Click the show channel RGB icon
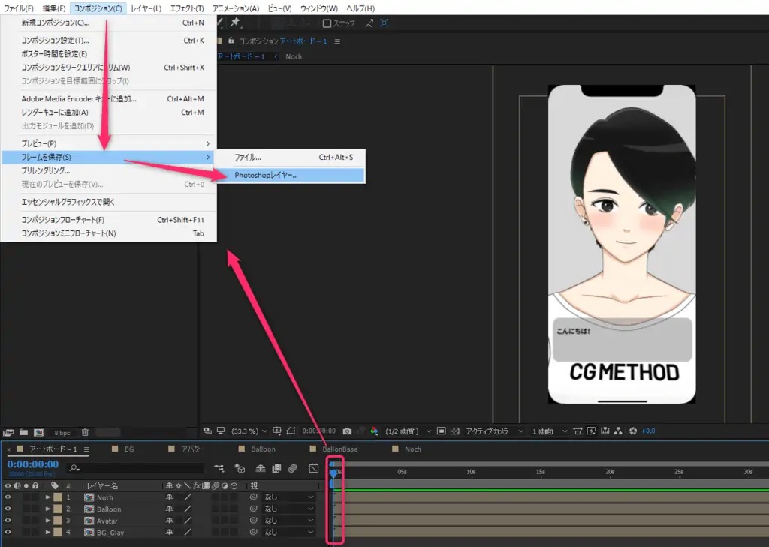 tap(374, 431)
